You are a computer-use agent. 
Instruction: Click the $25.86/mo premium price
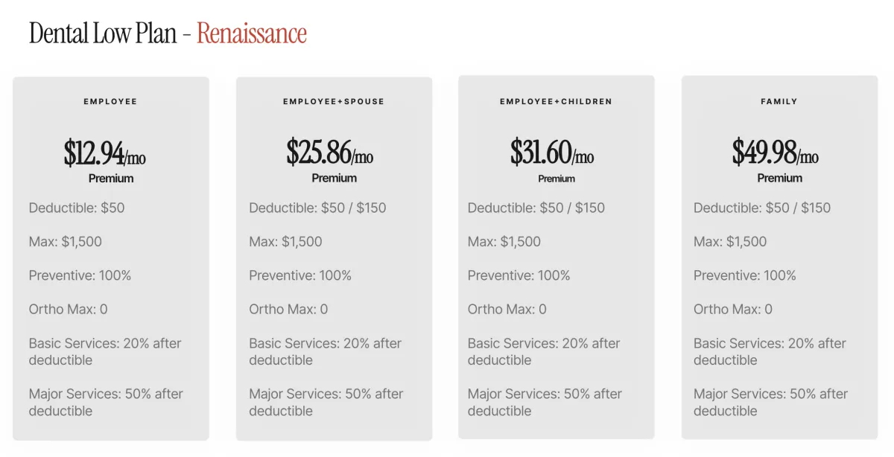(330, 153)
